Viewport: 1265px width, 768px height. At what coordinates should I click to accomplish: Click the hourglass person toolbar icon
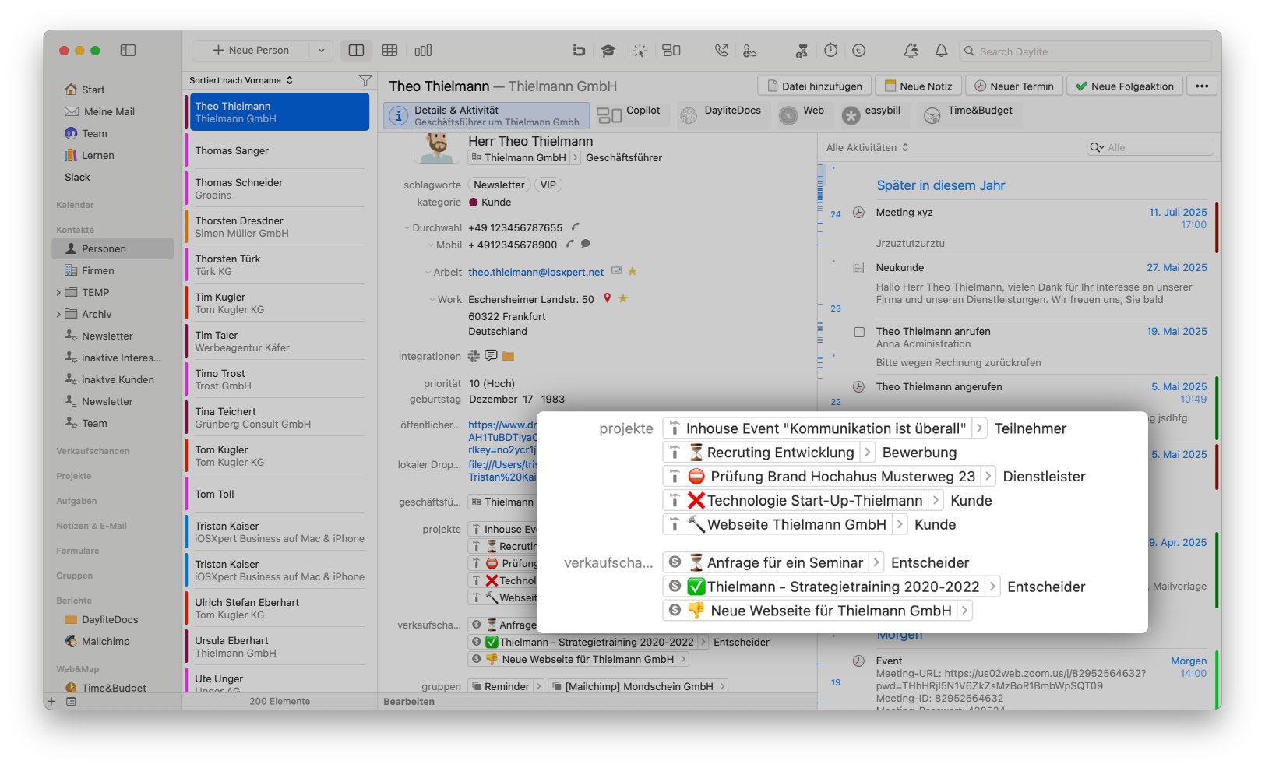[802, 51]
